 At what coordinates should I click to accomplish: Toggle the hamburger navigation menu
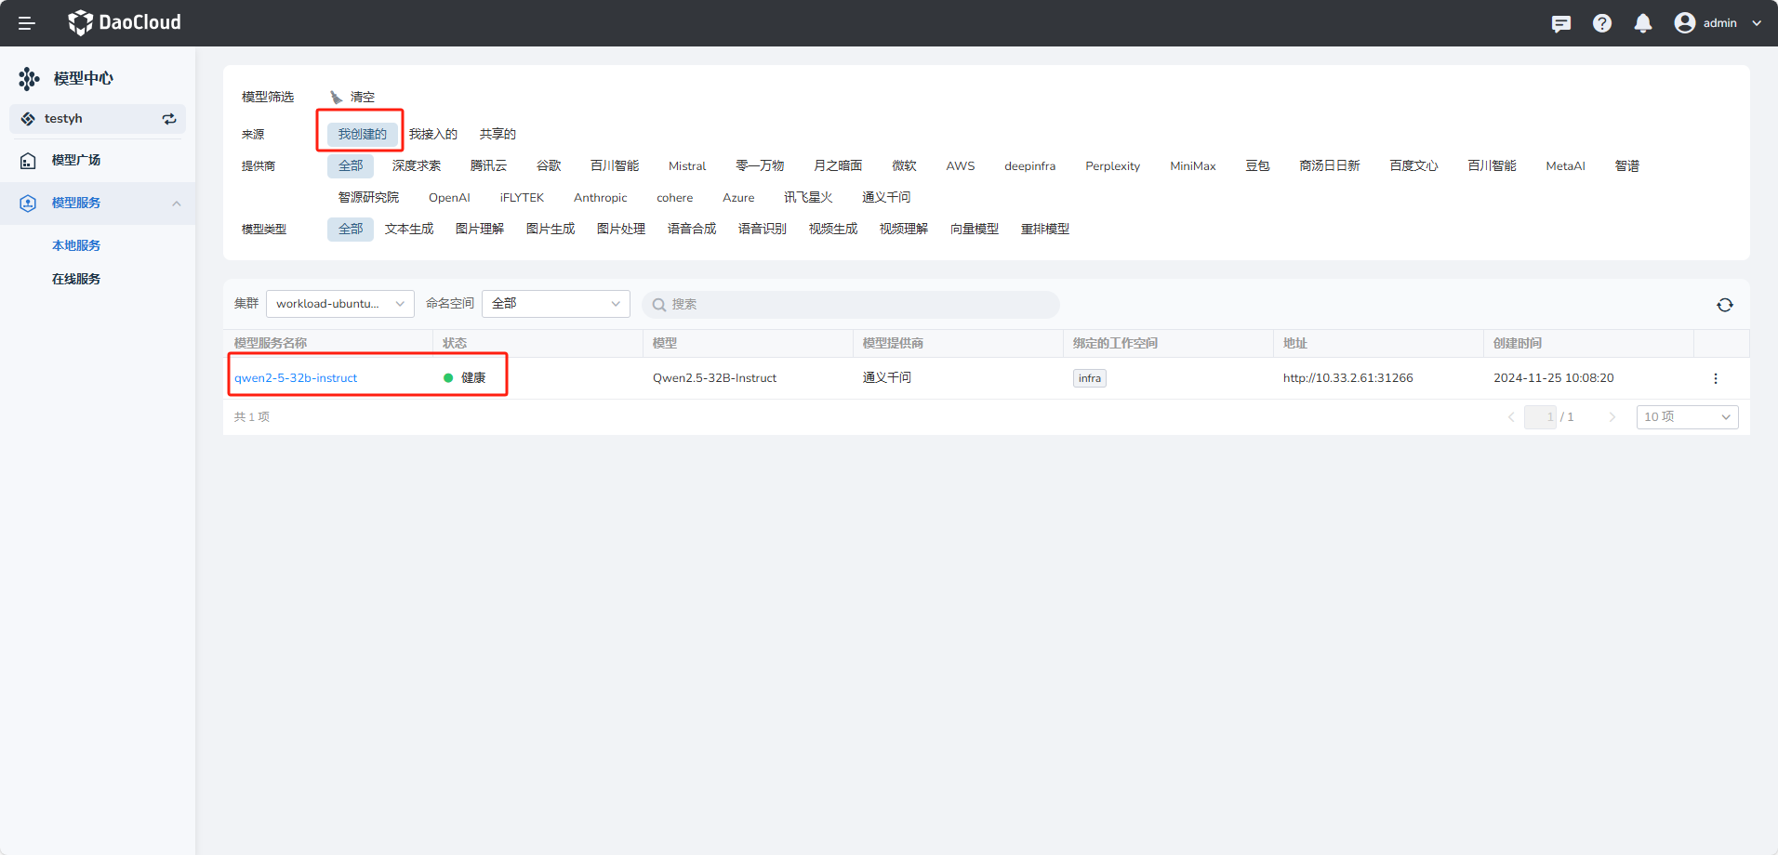tap(27, 23)
